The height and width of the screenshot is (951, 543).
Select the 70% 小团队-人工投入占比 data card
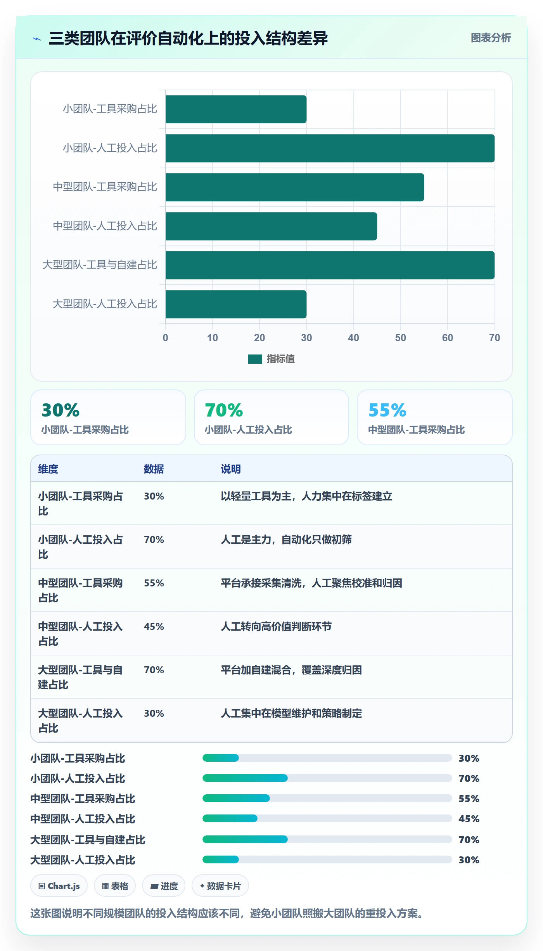click(x=271, y=417)
